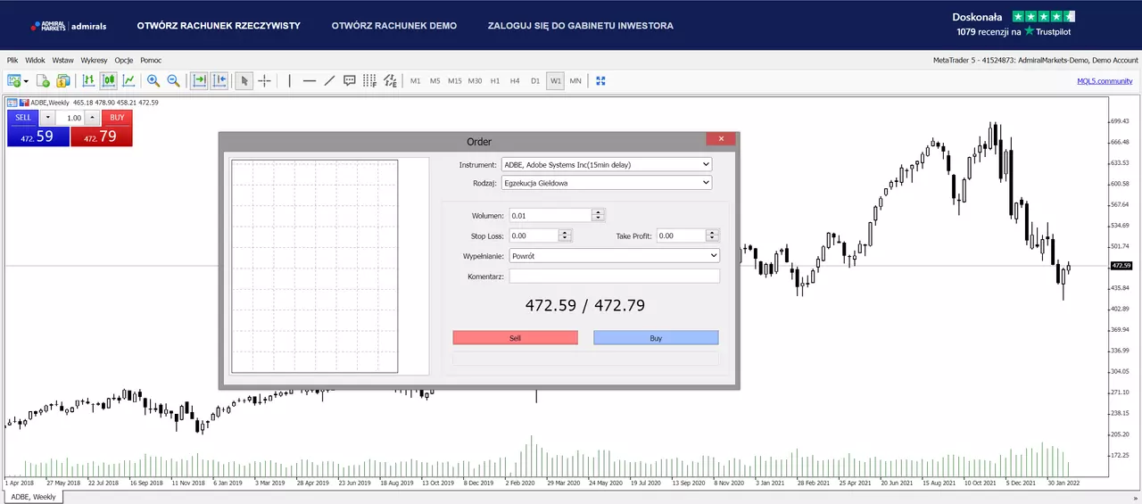Viewport: 1142px width, 504px height.
Task: Open the Wykresy menu
Action: tap(94, 60)
